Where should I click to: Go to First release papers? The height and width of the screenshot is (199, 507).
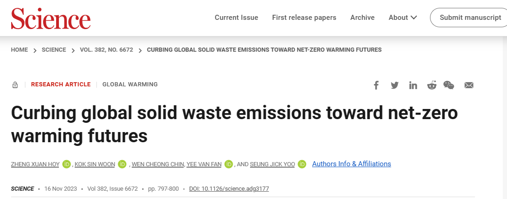pyautogui.click(x=304, y=18)
